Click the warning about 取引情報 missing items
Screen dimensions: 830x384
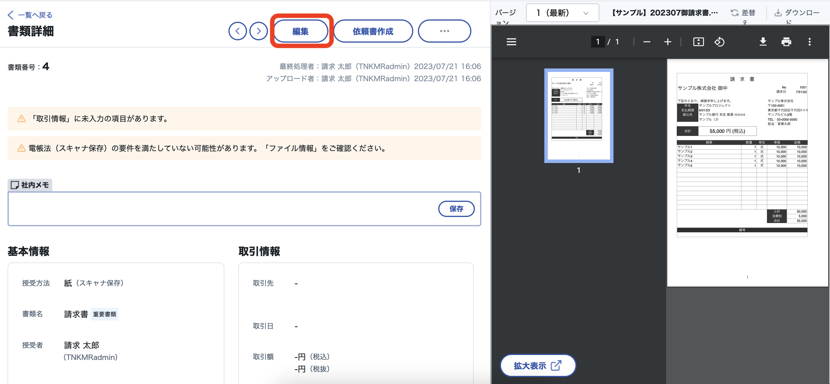(x=244, y=119)
